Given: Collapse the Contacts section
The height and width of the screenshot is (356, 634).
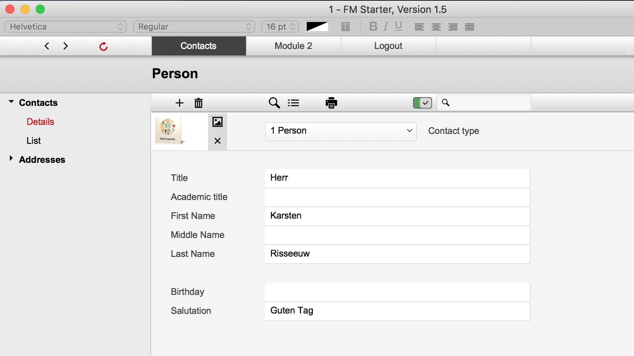Looking at the screenshot, I should pos(11,102).
